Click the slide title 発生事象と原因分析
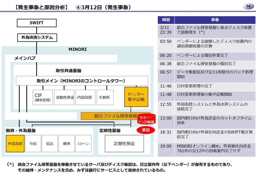 [x=41, y=7]
